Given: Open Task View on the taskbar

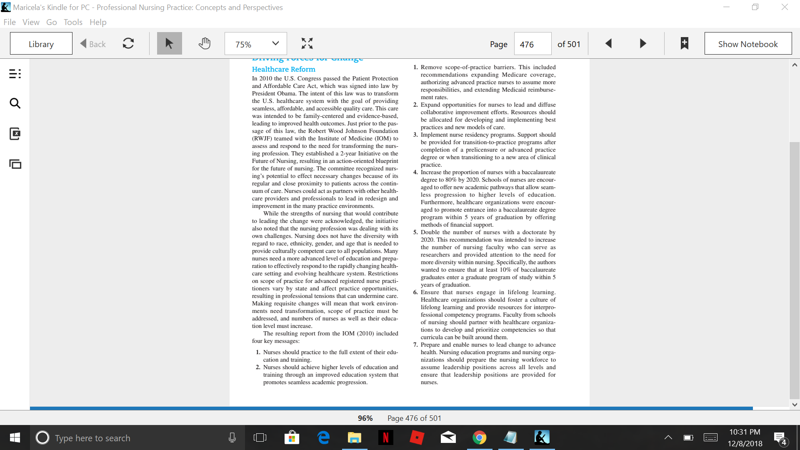Looking at the screenshot, I should pos(260,437).
